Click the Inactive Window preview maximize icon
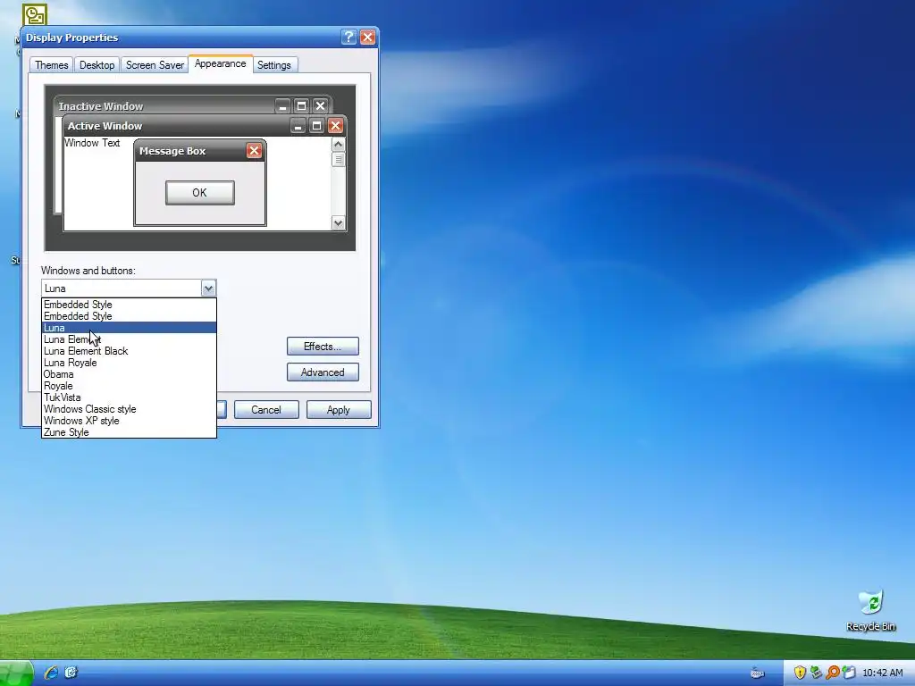Screen dimensions: 915x686 click(302, 106)
